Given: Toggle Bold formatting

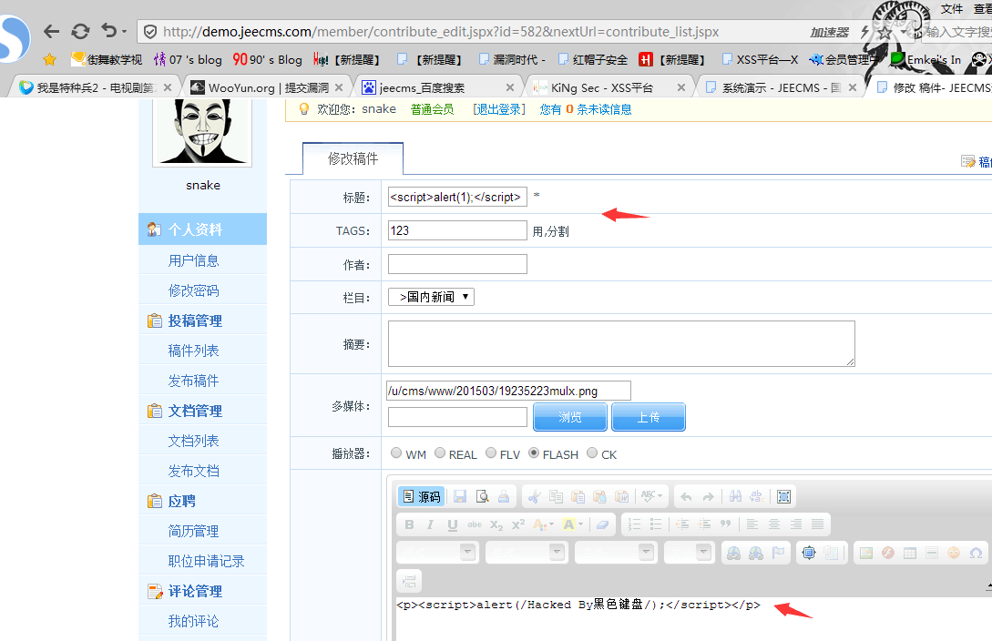Looking at the screenshot, I should [409, 524].
